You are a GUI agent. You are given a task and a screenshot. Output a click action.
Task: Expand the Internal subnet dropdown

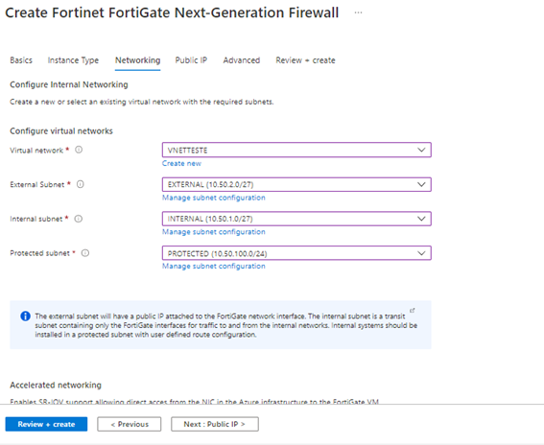[296, 219]
